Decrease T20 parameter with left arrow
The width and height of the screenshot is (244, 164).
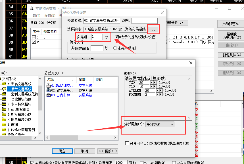pyautogui.click(x=151, y=82)
